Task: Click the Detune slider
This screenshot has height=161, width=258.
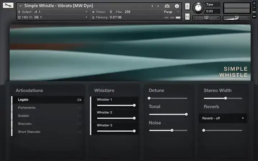Action: pyautogui.click(x=168, y=98)
